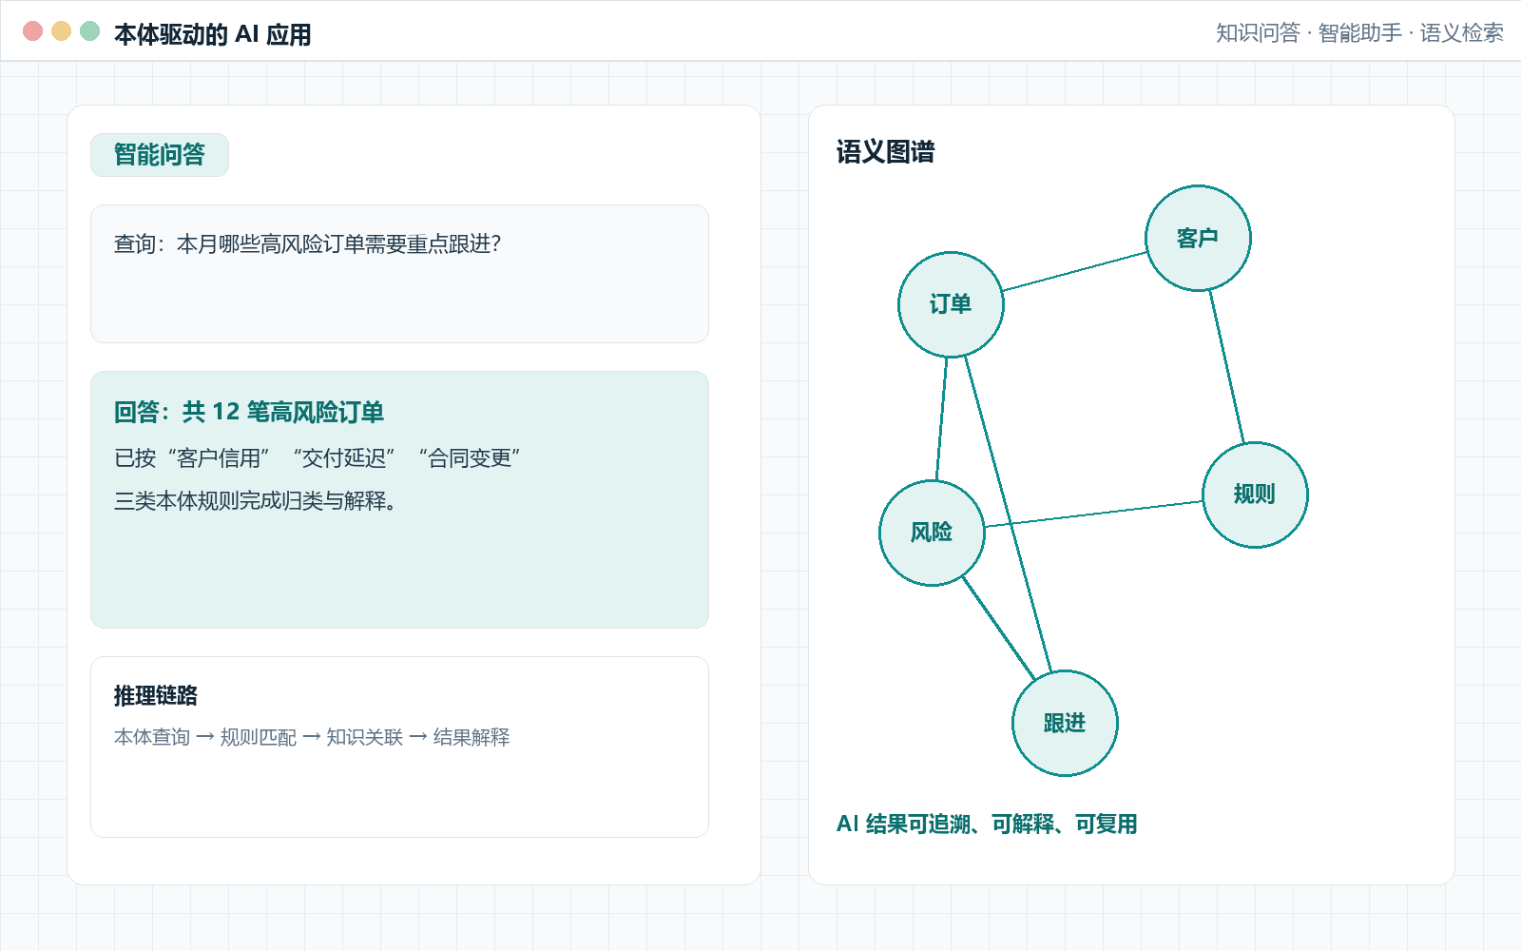Click the 跟进 graph node
Viewport: 1521px width, 951px height.
click(x=1065, y=723)
